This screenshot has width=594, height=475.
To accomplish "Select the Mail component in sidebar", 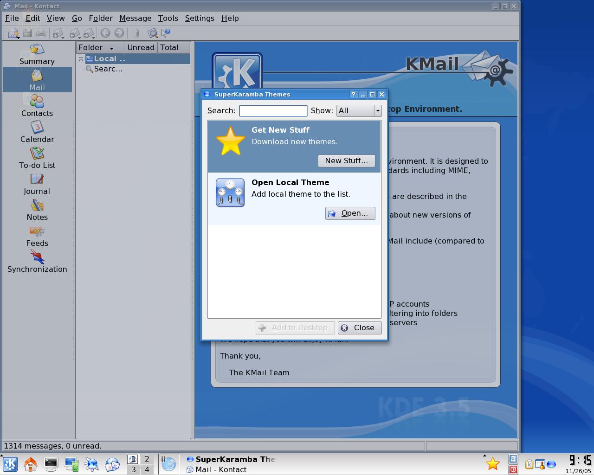I will coord(37,80).
